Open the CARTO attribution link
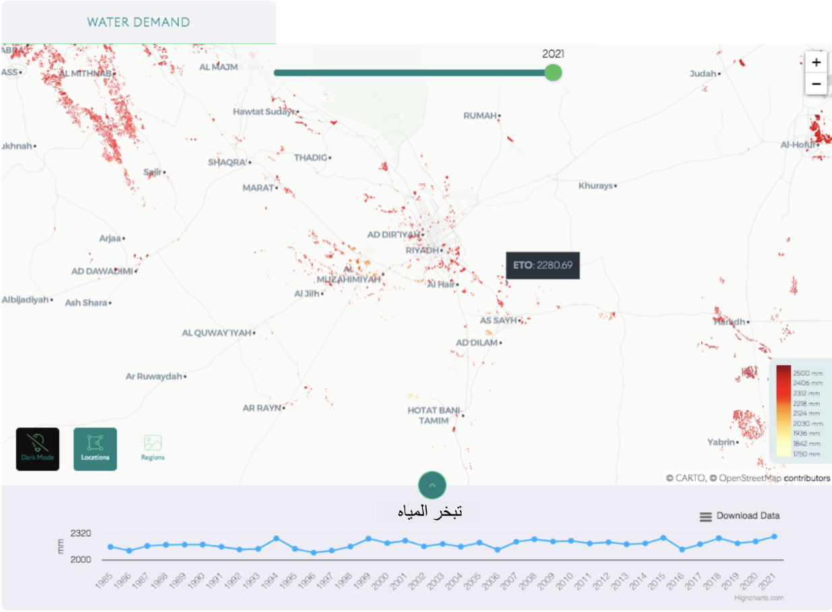This screenshot has height=612, width=832. tap(688, 478)
